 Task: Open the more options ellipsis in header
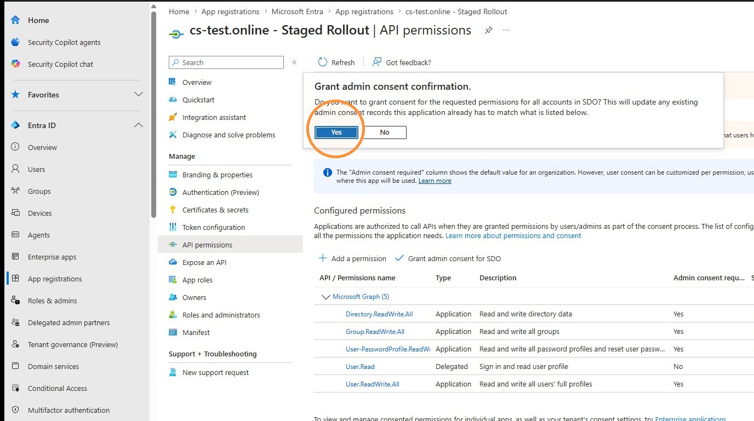506,31
